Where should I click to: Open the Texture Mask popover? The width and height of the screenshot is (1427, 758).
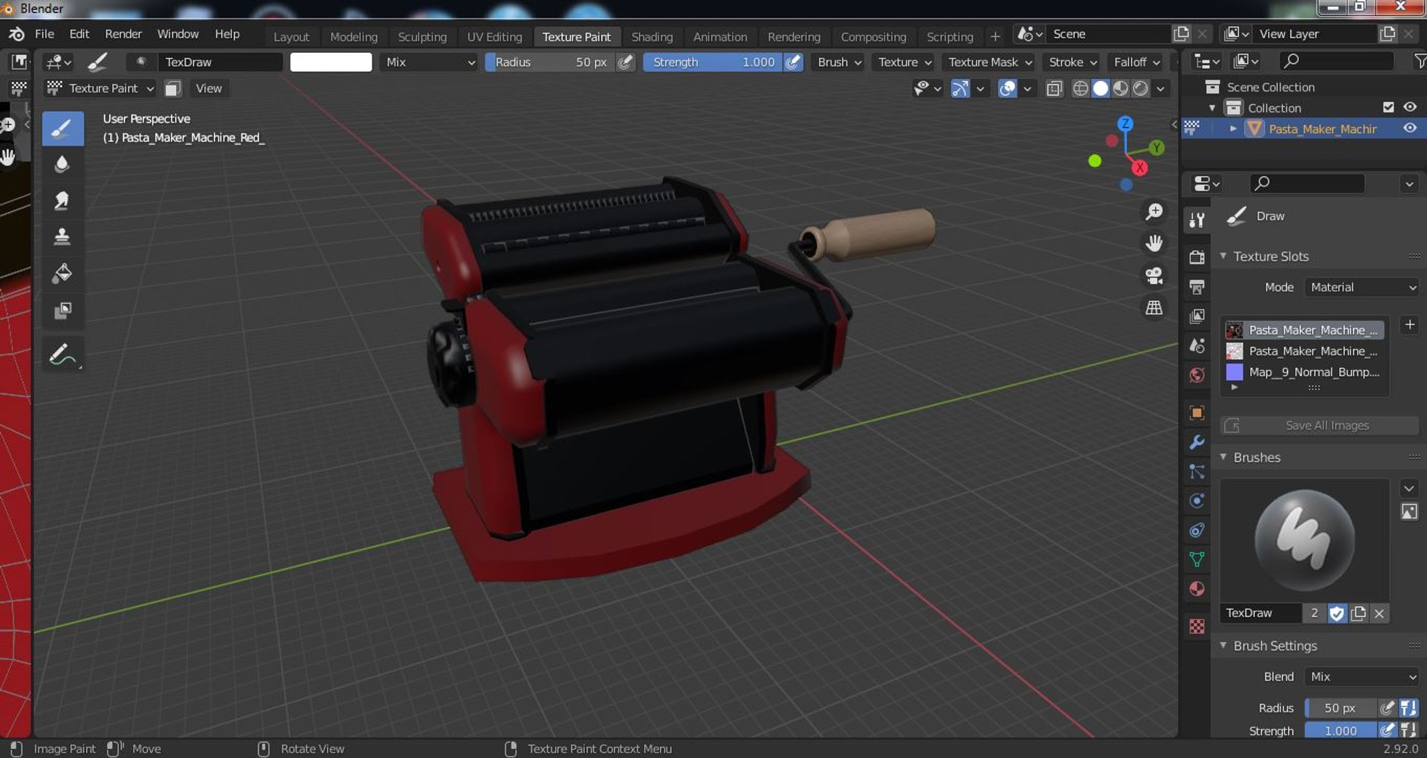[990, 62]
